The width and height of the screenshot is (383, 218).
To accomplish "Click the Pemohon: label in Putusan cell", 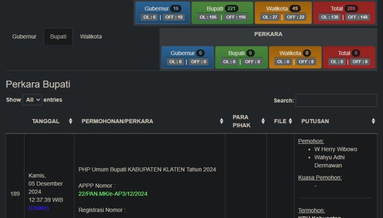I will 311,141.
